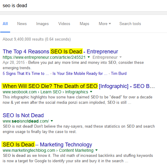The height and width of the screenshot is (167, 167).
Task: Click the marketingtechblog.com breadcrumb URL
Action: 48,150
